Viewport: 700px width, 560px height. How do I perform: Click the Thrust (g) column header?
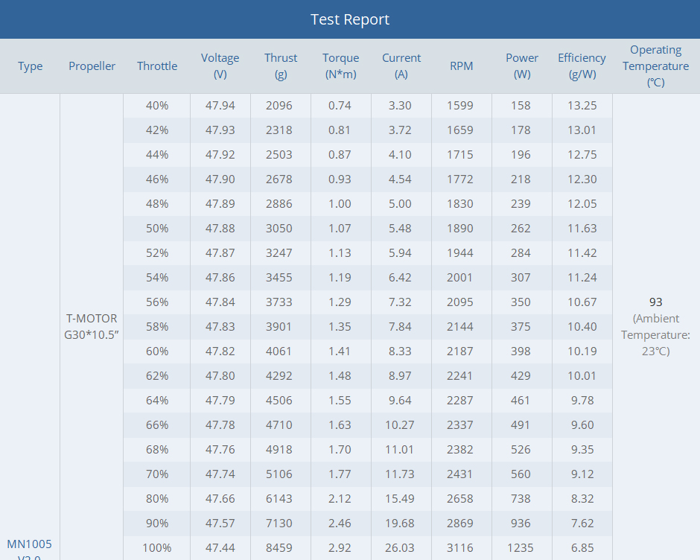click(x=280, y=66)
